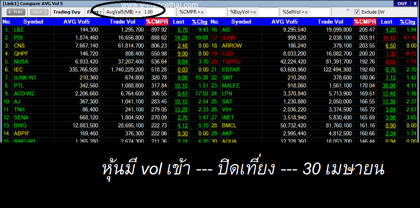Sort by right %Chg column header
Screen dimensions: 420x208
tap(408, 22)
